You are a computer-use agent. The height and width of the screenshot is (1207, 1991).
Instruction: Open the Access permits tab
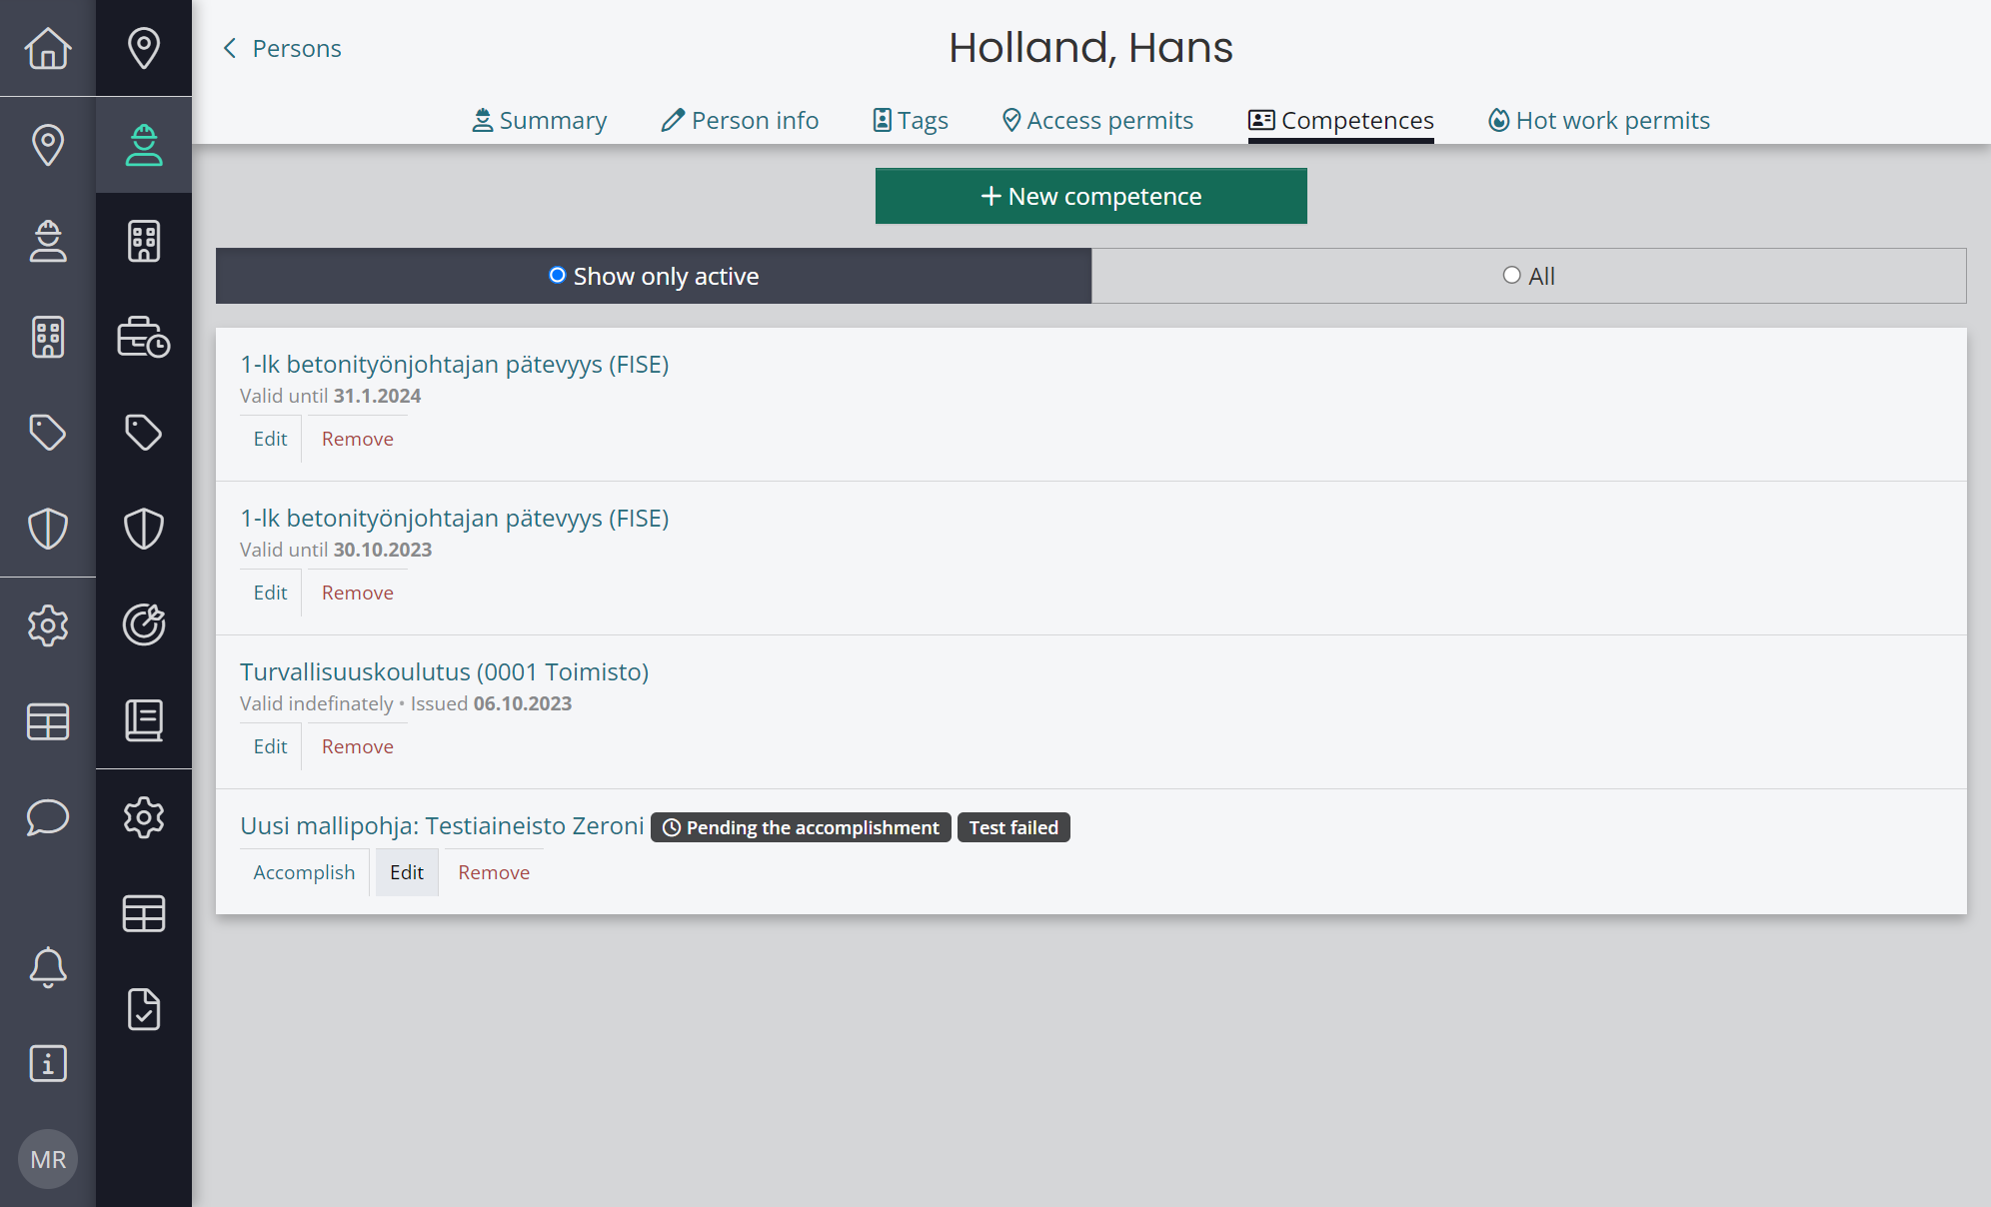[1098, 120]
